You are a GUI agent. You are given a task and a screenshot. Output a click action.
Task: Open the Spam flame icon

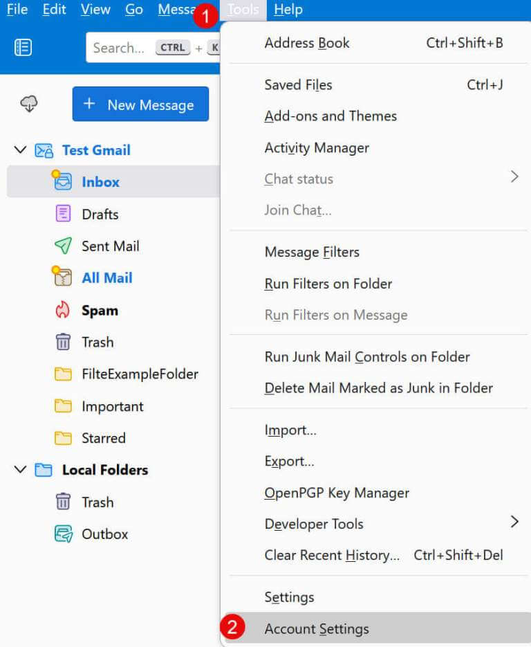pos(63,310)
